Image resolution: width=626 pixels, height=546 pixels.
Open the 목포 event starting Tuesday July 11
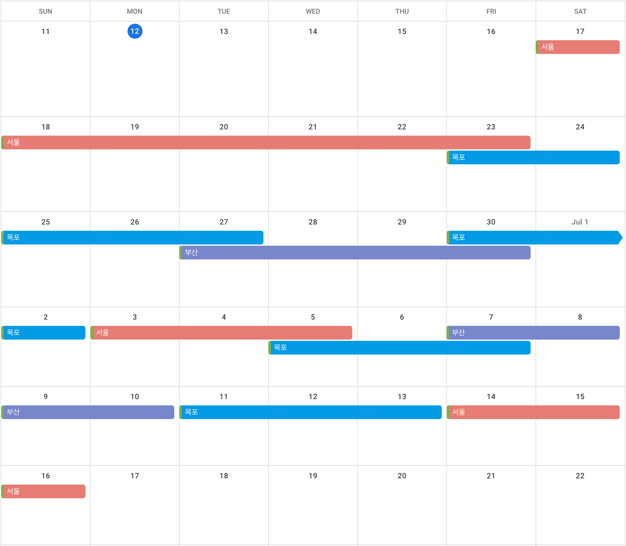click(311, 412)
